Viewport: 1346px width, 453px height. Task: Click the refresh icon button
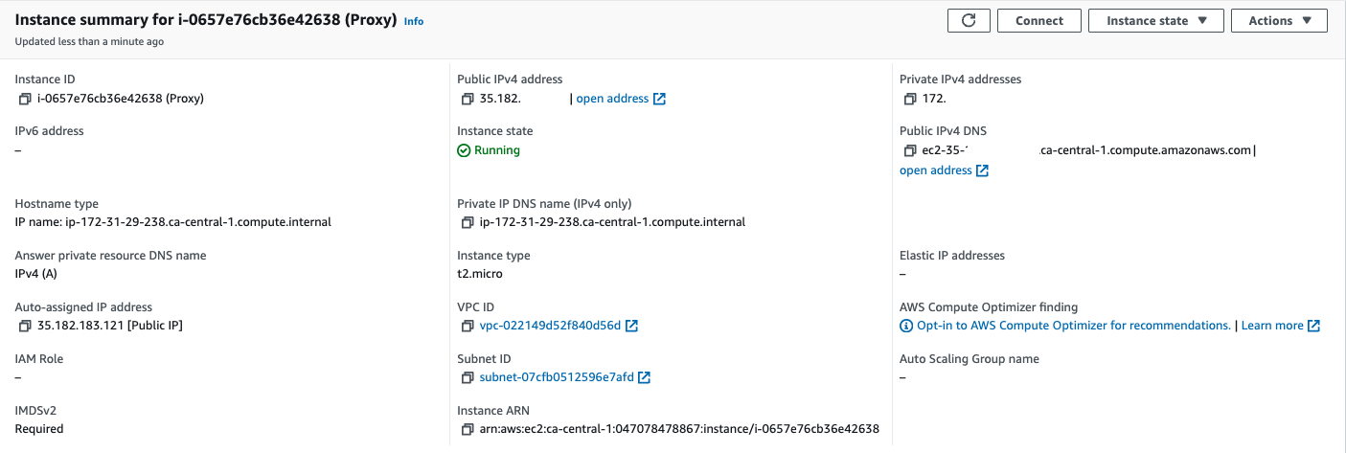point(969,21)
